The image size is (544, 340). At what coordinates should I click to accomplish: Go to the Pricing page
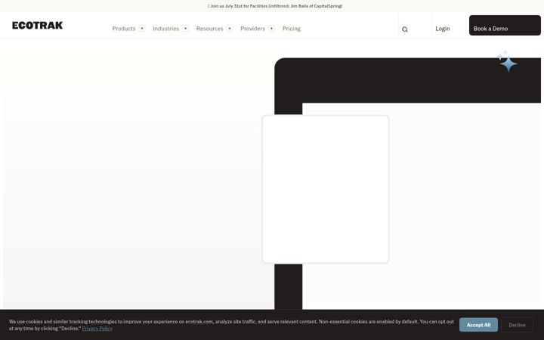click(292, 29)
